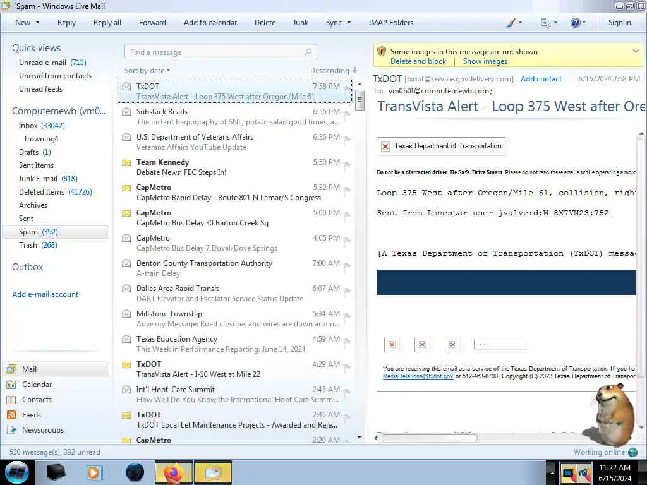Open Firefox from the taskbar
The width and height of the screenshot is (647, 485).
174,472
